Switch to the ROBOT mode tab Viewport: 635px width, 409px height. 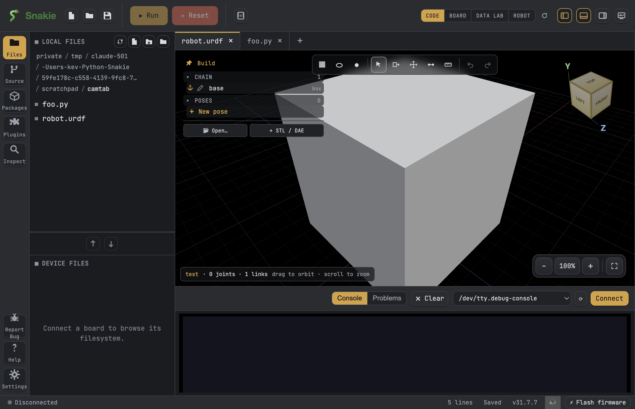(521, 16)
